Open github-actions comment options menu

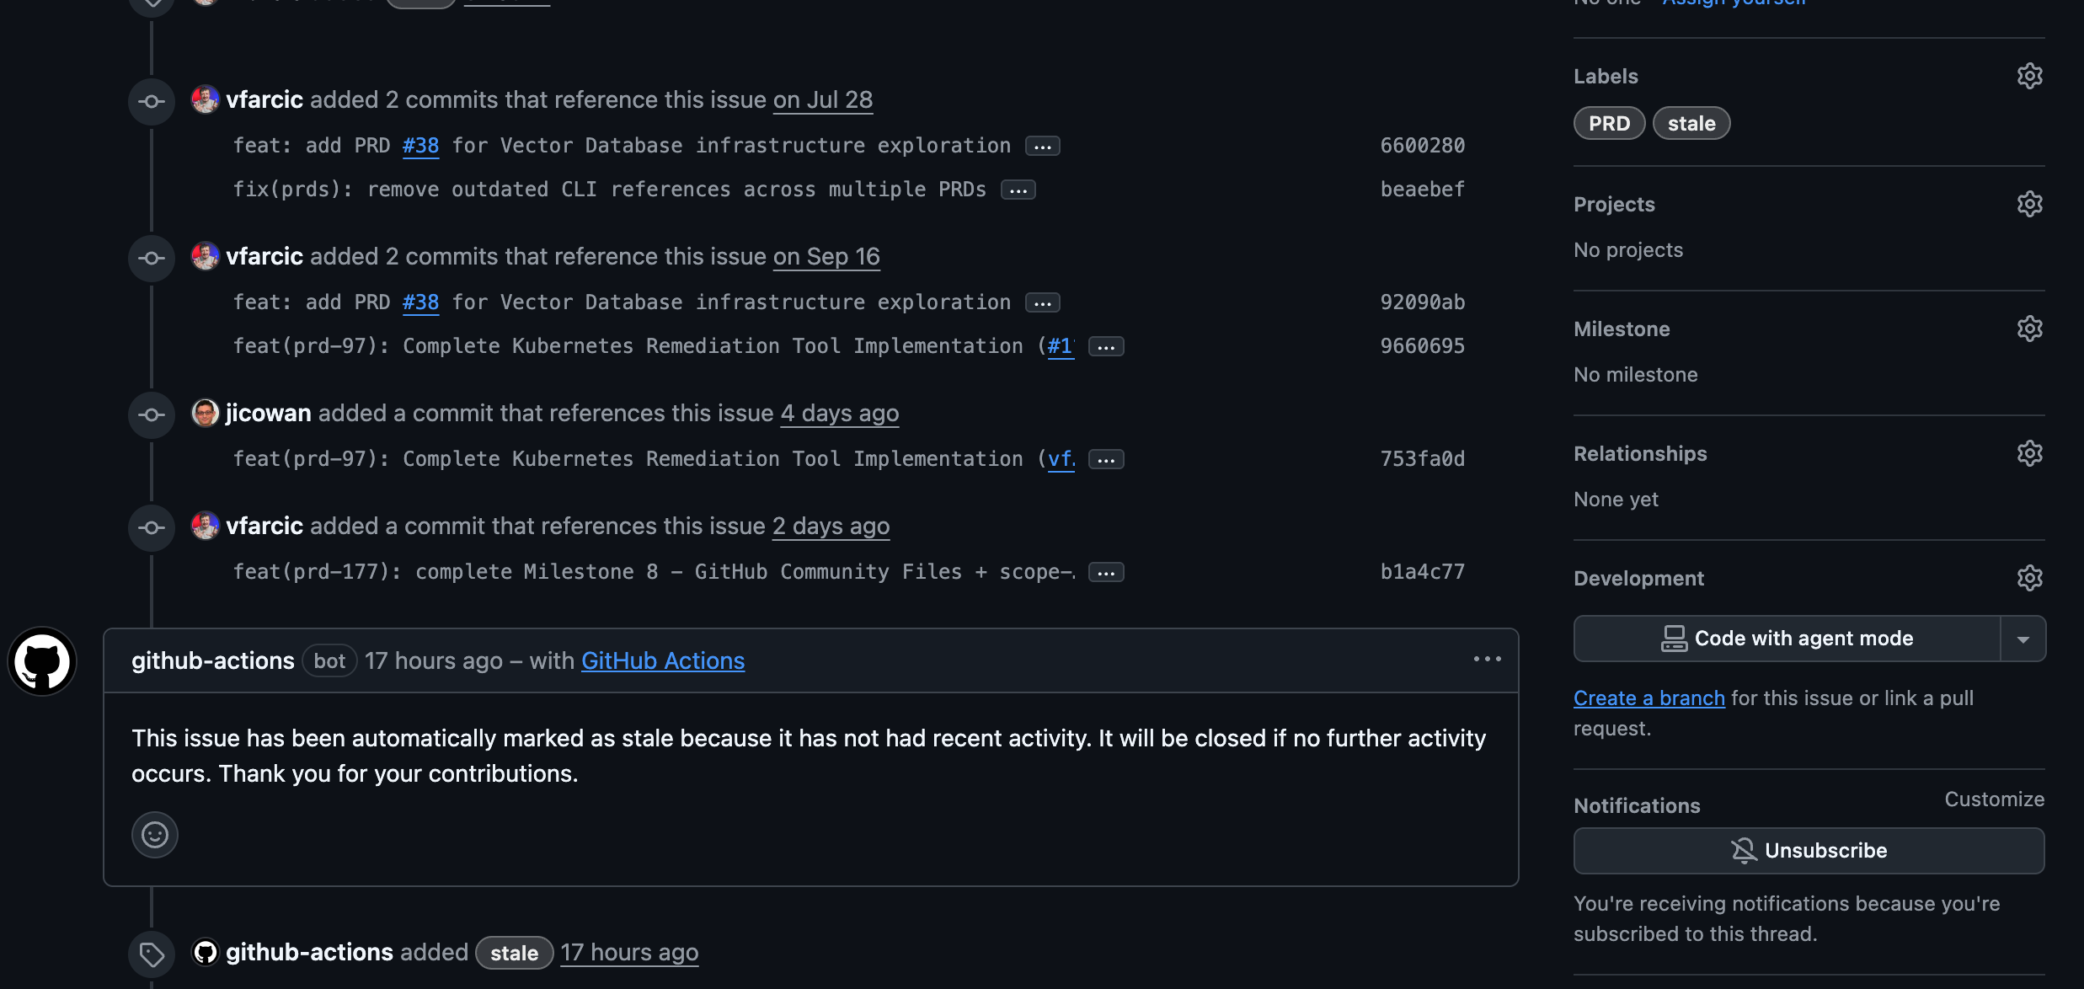1487,660
